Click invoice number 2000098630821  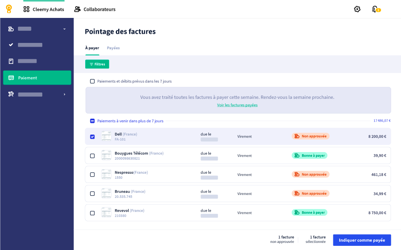[127, 158]
